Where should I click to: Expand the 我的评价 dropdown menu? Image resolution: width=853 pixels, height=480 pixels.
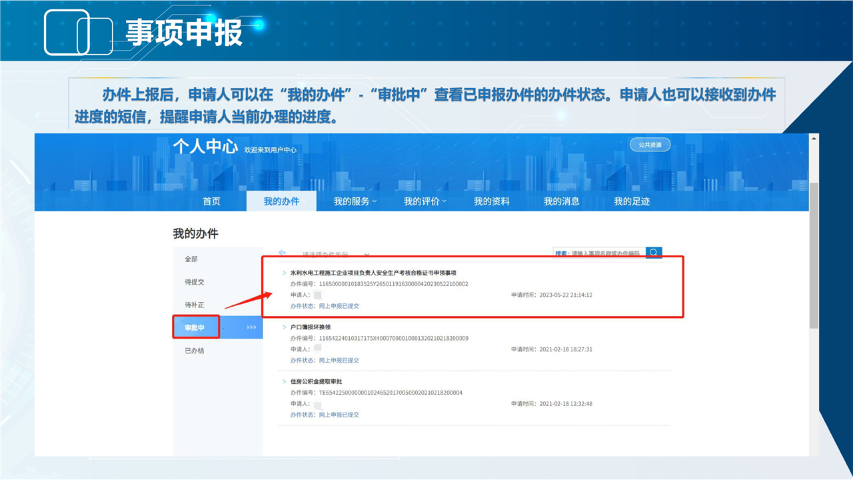[x=425, y=201]
